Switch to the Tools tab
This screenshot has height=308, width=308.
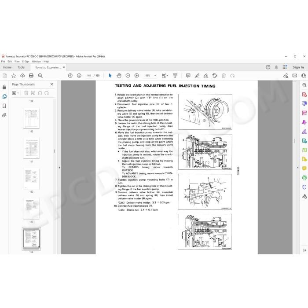21,67
